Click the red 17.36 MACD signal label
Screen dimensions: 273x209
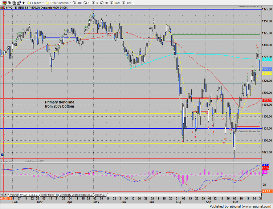tap(265, 168)
